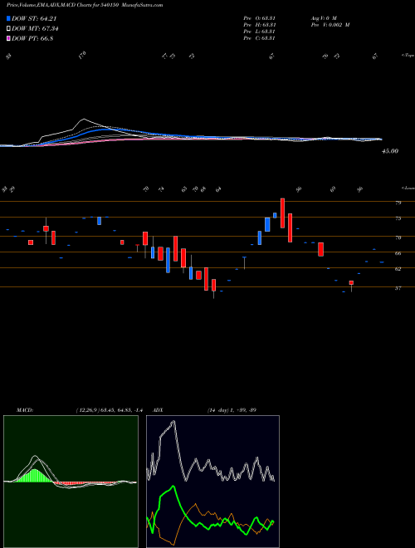Click the blue DOW ST legend swatch
This screenshot has width=415, height=548.
coord(8,18)
